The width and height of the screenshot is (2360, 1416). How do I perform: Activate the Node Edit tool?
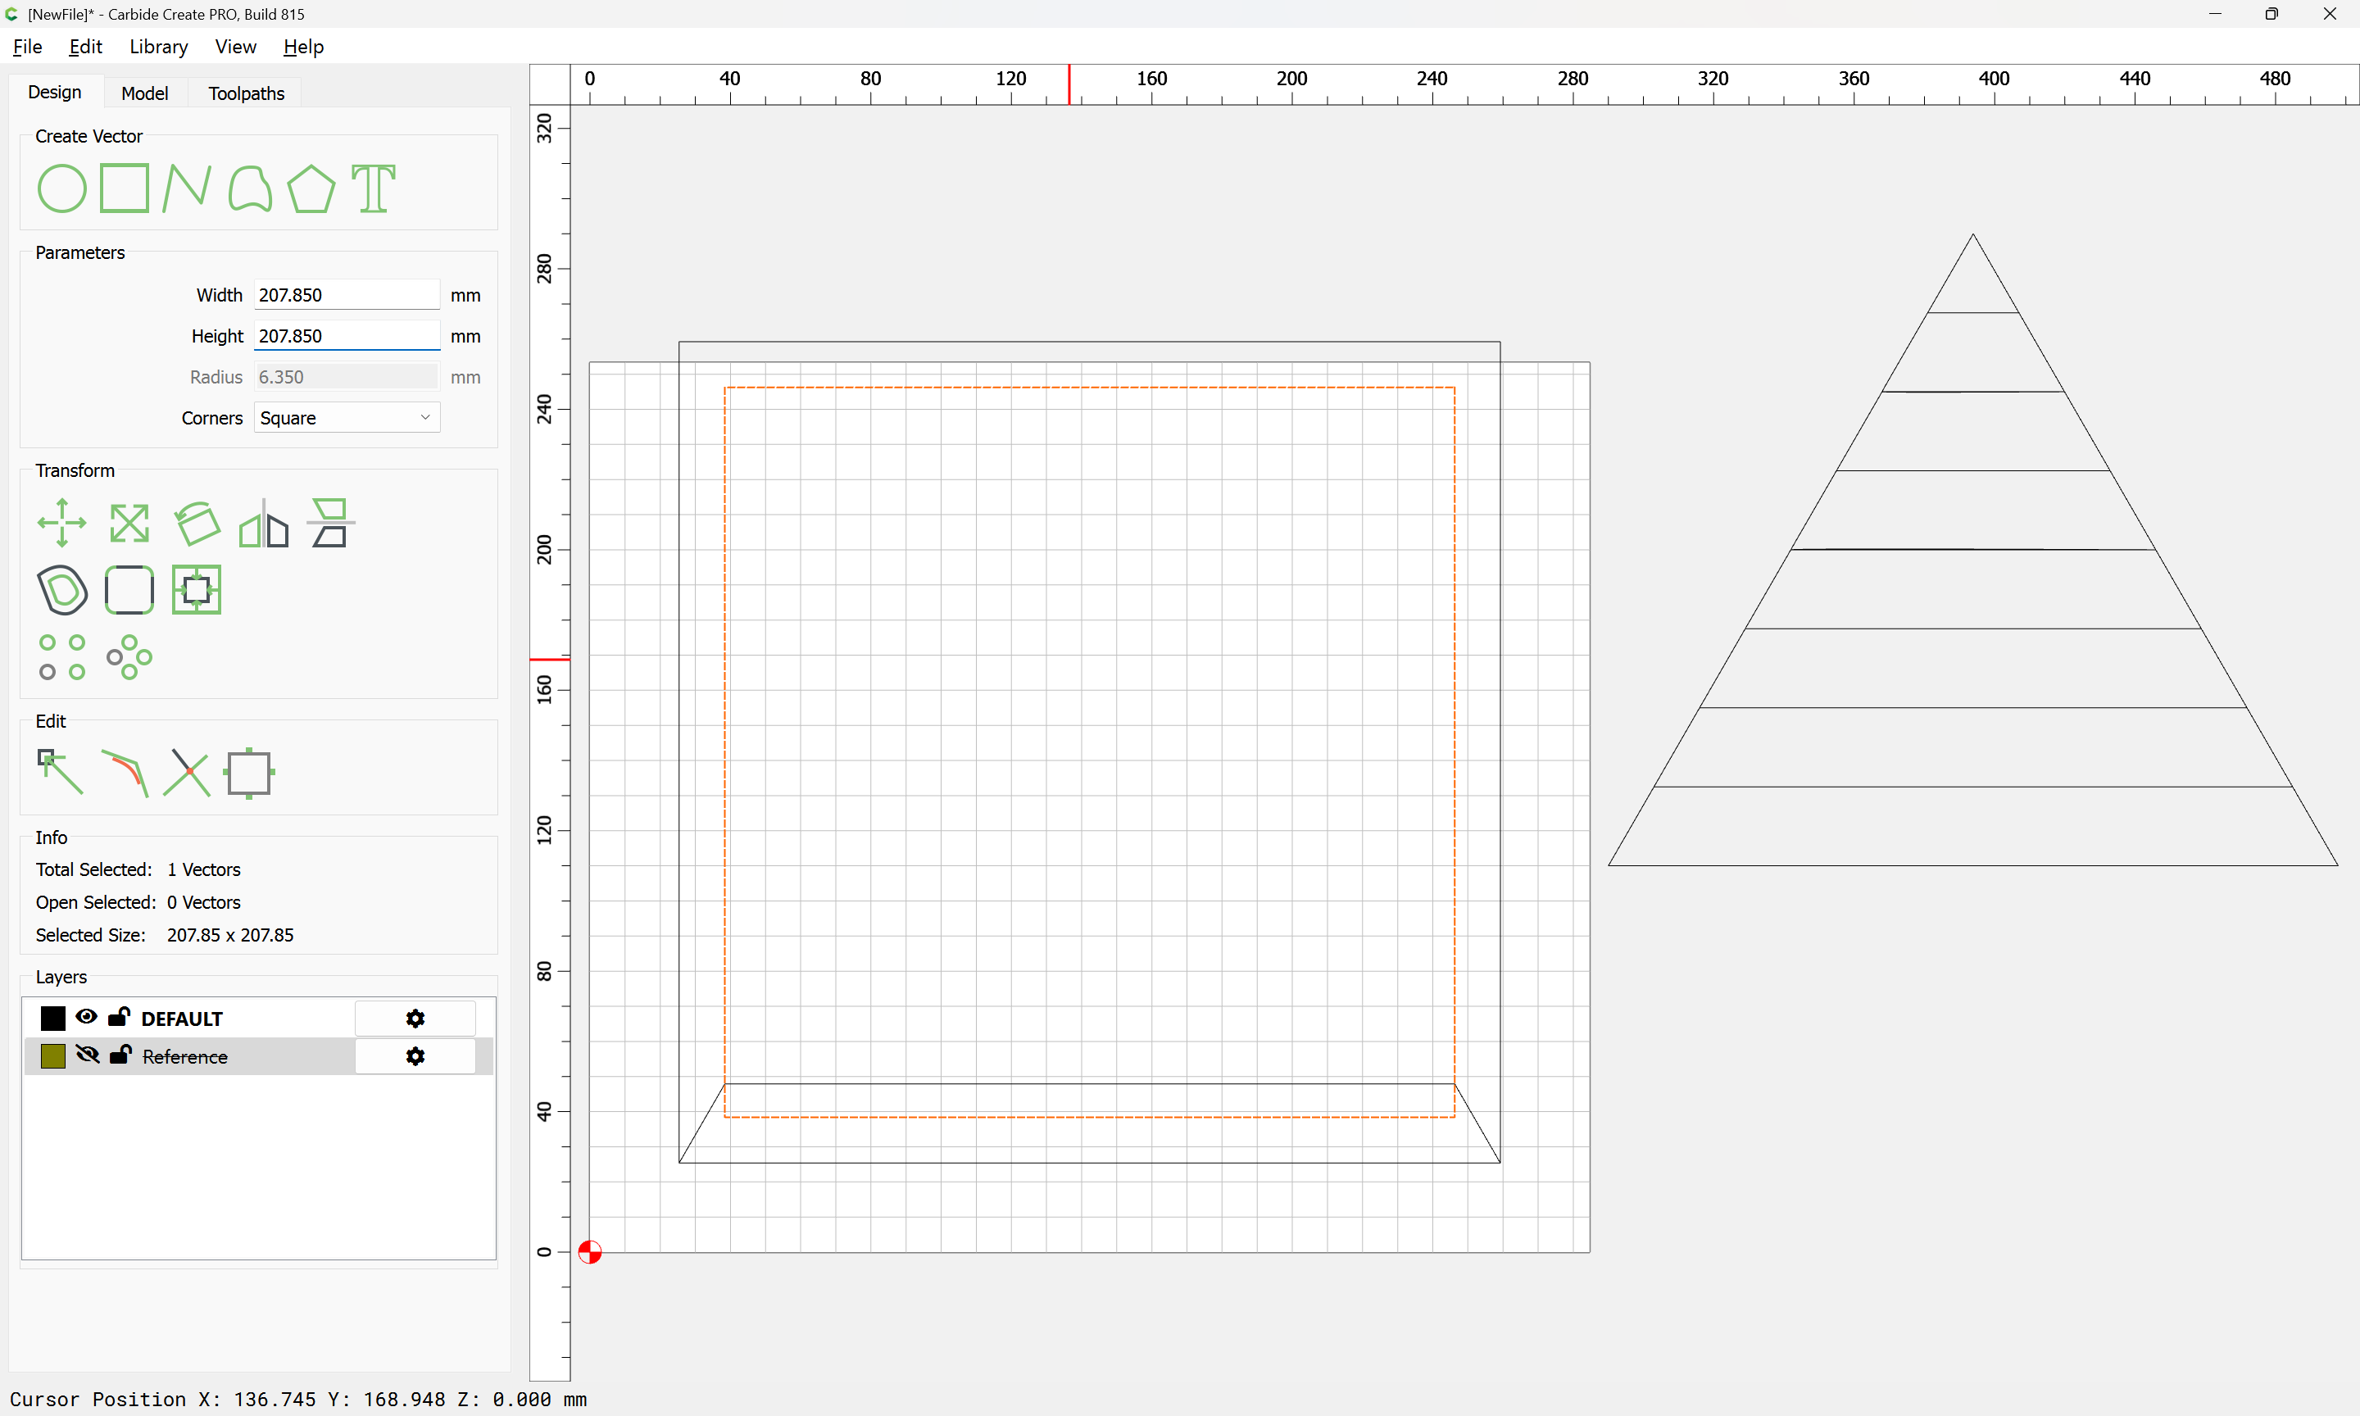[60, 772]
